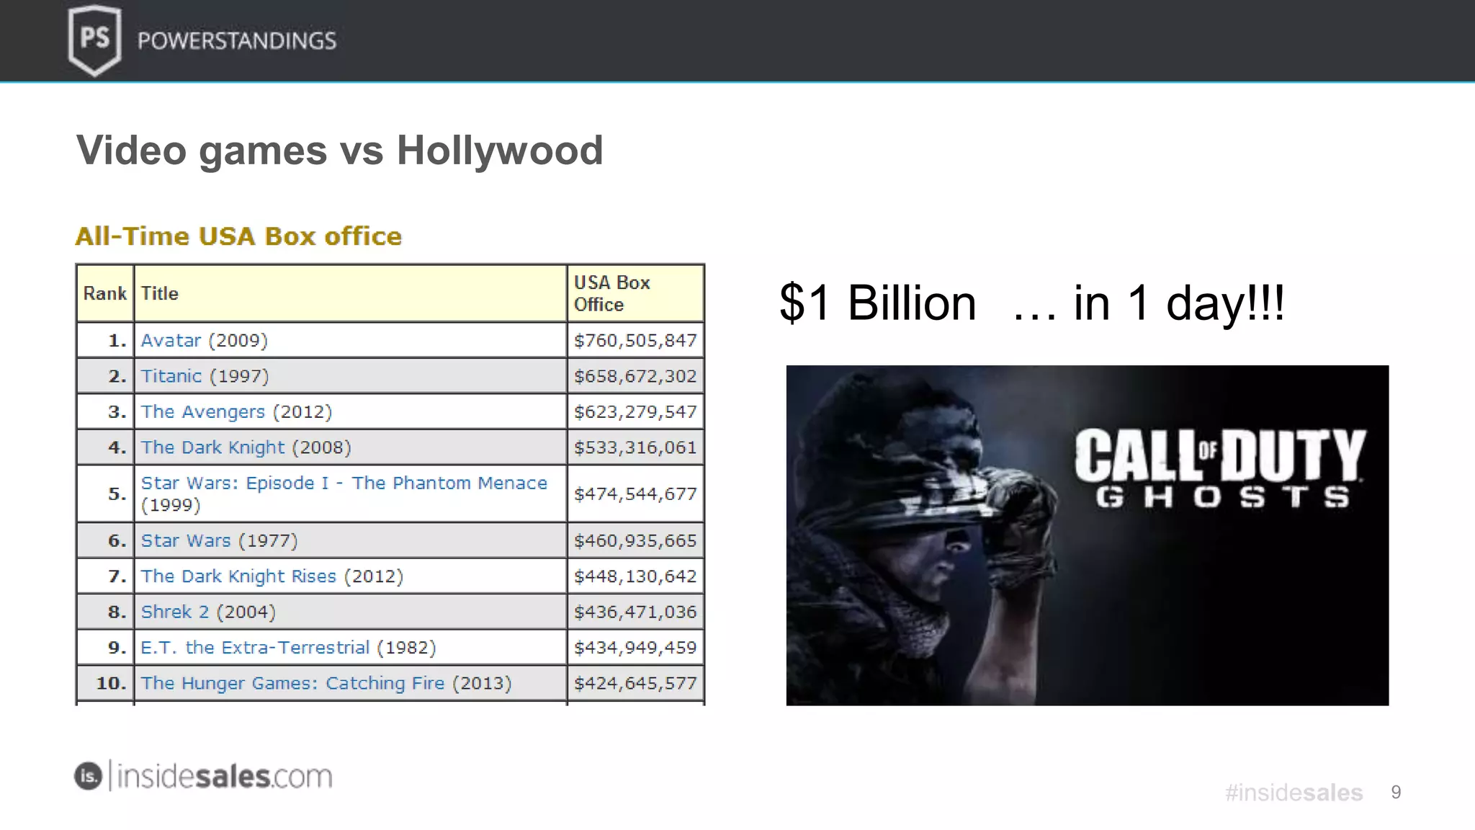
Task: Select rank cell '10.' in table
Action: [x=104, y=683]
